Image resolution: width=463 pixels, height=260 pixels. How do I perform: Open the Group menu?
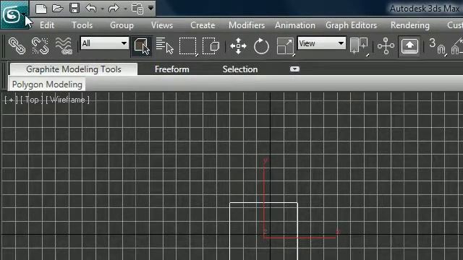click(x=122, y=25)
